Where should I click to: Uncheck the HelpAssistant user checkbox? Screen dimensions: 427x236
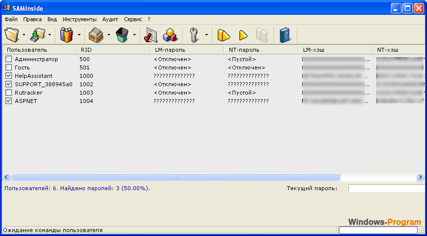click(9, 76)
